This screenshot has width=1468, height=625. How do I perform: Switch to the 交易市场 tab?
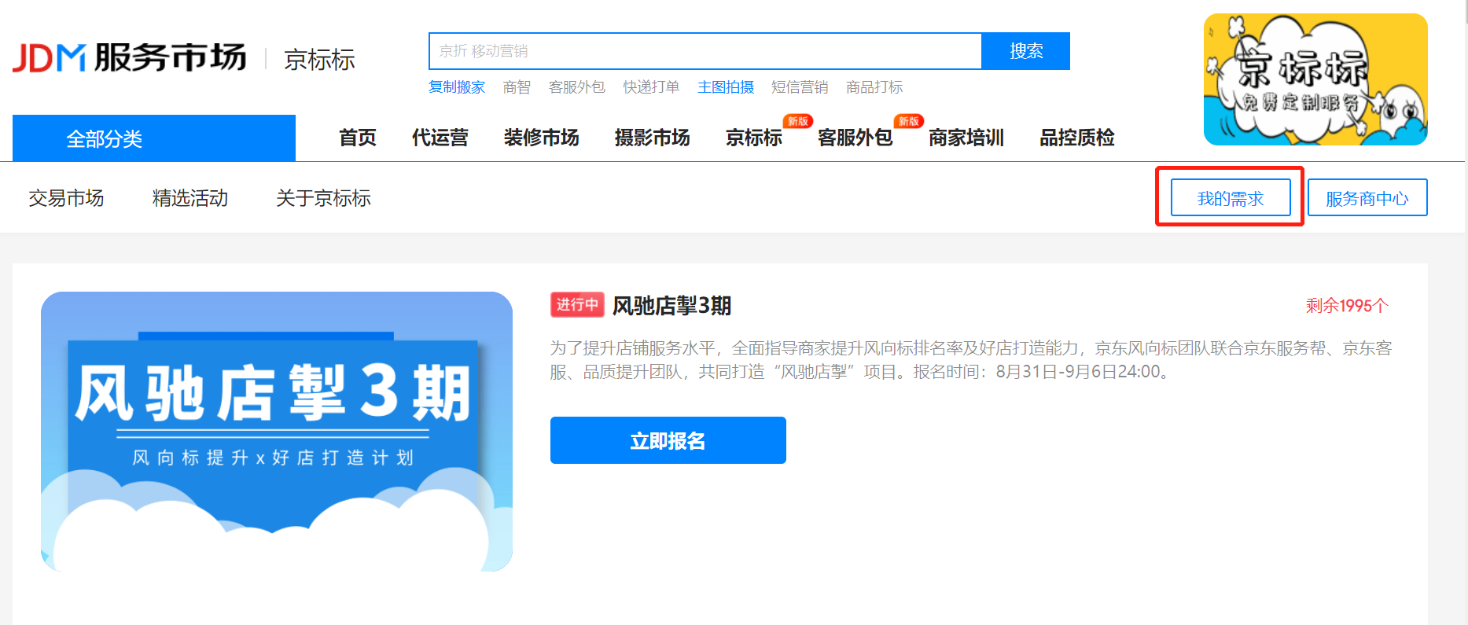[67, 198]
